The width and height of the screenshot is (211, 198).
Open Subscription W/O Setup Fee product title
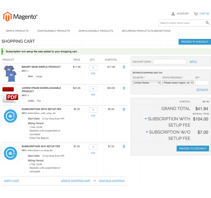(x=41, y=146)
